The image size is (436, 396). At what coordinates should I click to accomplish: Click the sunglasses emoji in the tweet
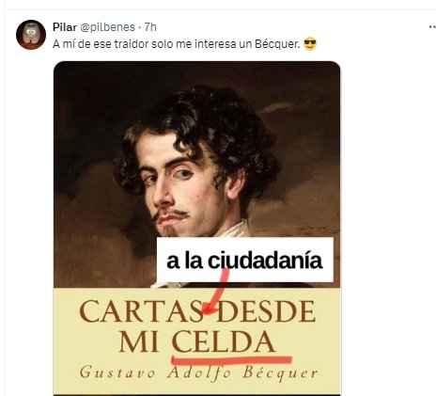310,44
